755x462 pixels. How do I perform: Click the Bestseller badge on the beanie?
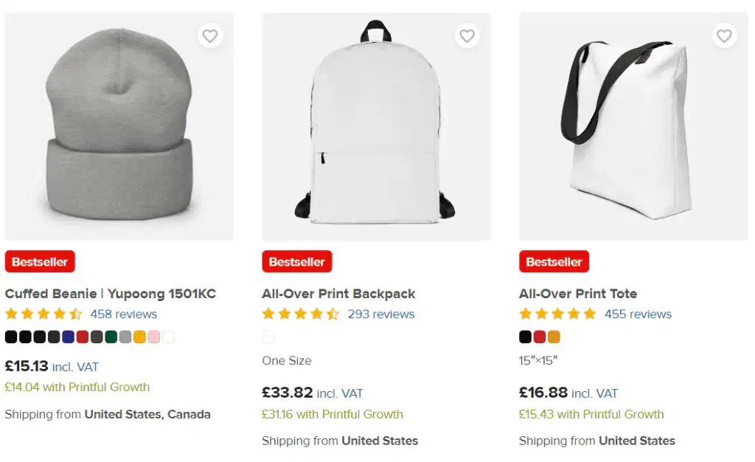click(x=40, y=261)
